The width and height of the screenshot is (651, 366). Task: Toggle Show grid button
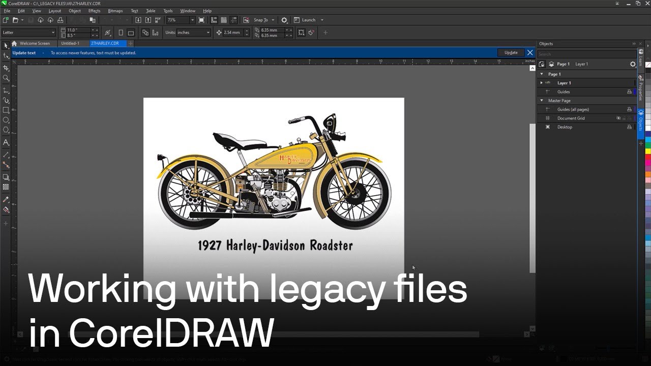(224, 20)
